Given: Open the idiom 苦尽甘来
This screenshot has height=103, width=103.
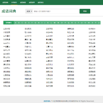Looking at the screenshot, I should (x=71, y=86).
